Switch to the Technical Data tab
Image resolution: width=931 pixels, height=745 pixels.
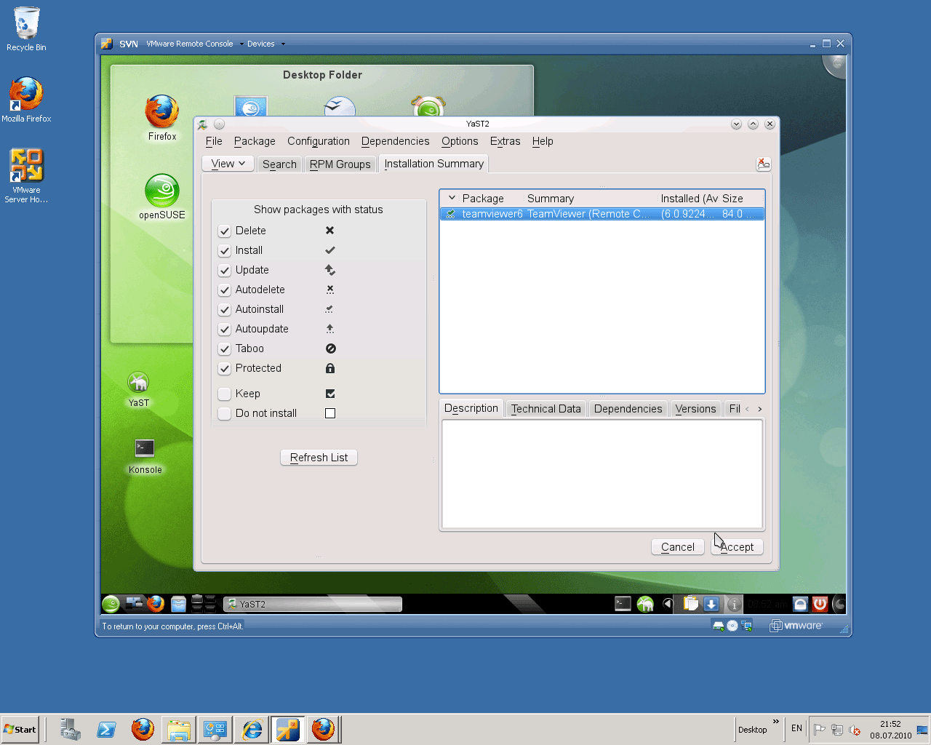tap(546, 409)
